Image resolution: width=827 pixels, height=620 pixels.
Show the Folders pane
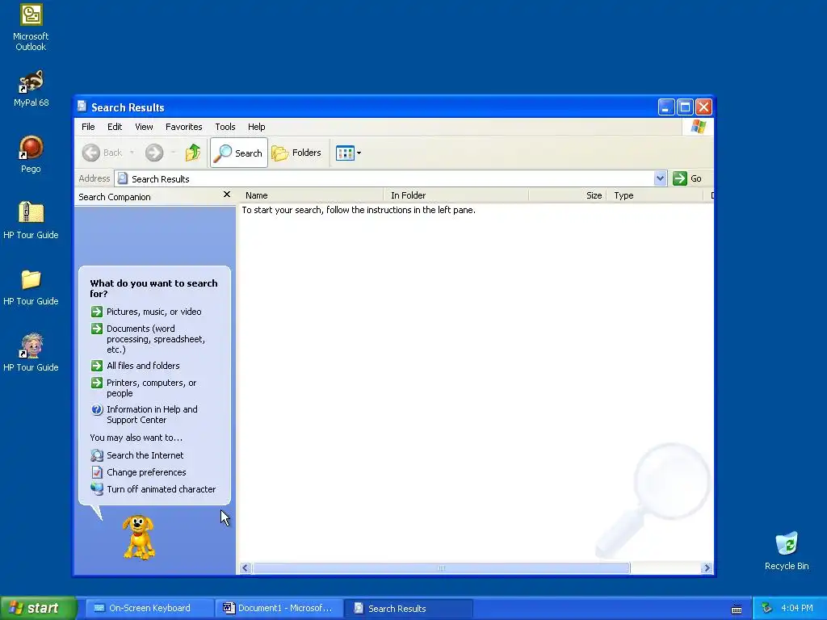(296, 153)
